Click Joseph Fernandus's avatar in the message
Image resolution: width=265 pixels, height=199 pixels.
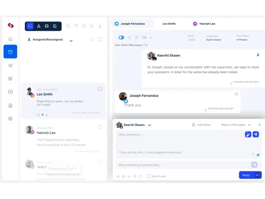click(123, 97)
